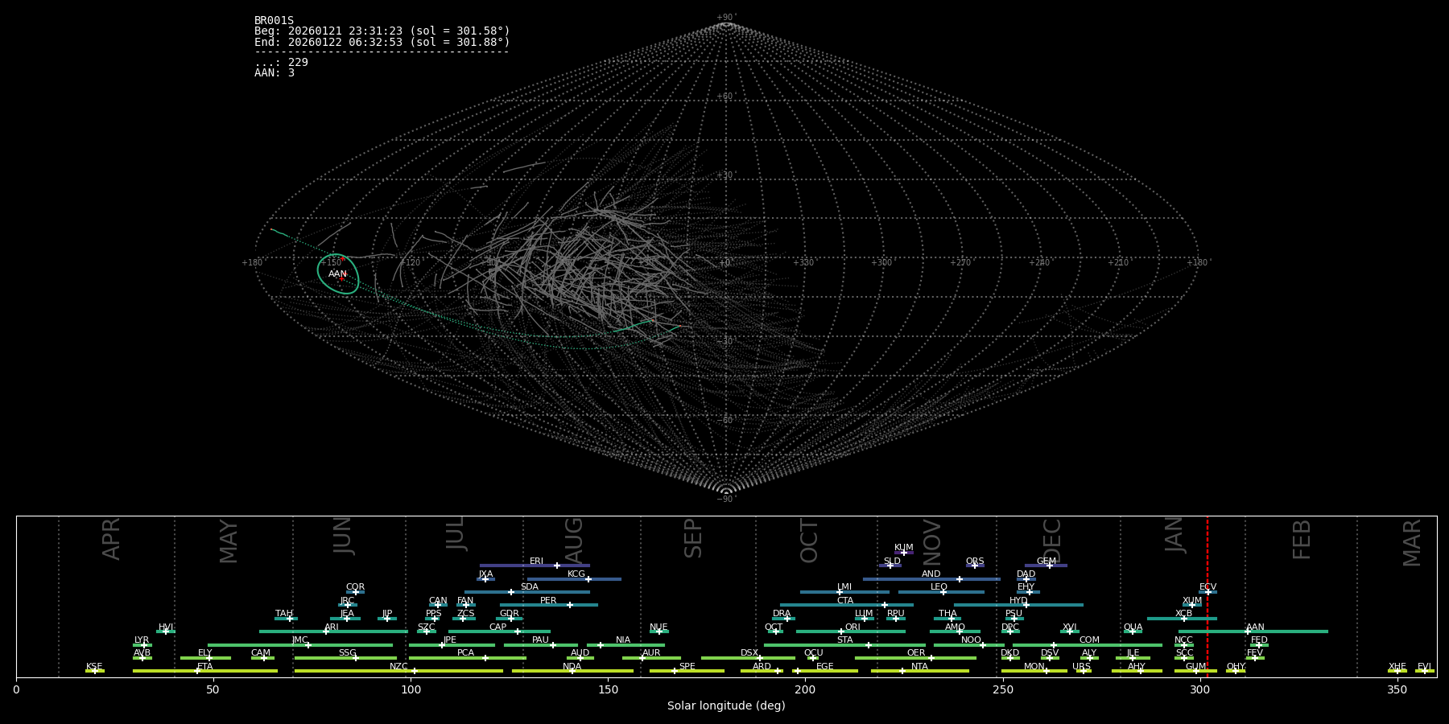
Task: Select the AND shower label in the timeline
Action: (x=931, y=574)
